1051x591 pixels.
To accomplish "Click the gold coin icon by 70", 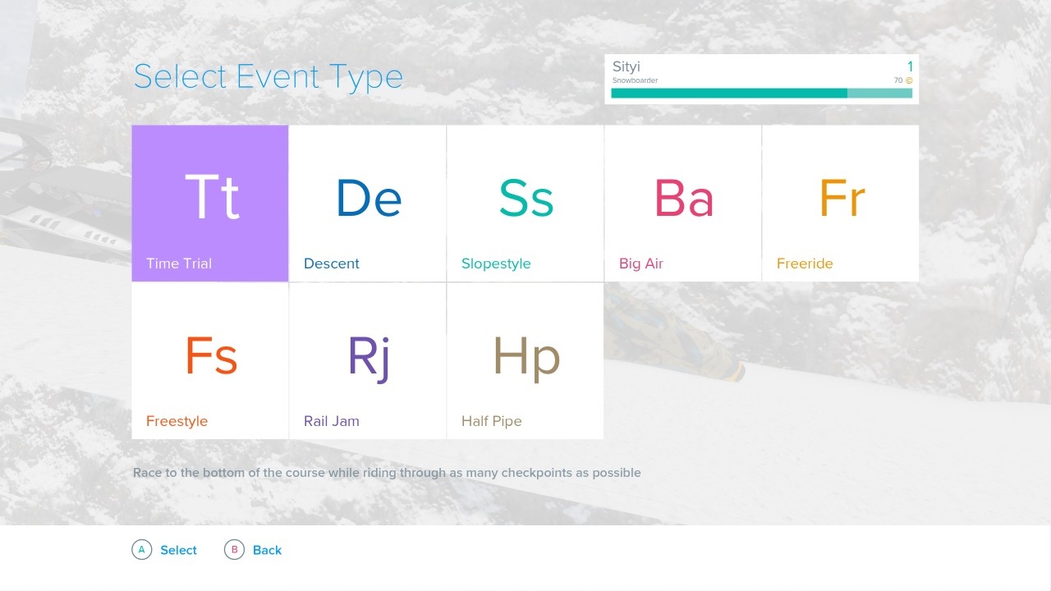I will (909, 80).
